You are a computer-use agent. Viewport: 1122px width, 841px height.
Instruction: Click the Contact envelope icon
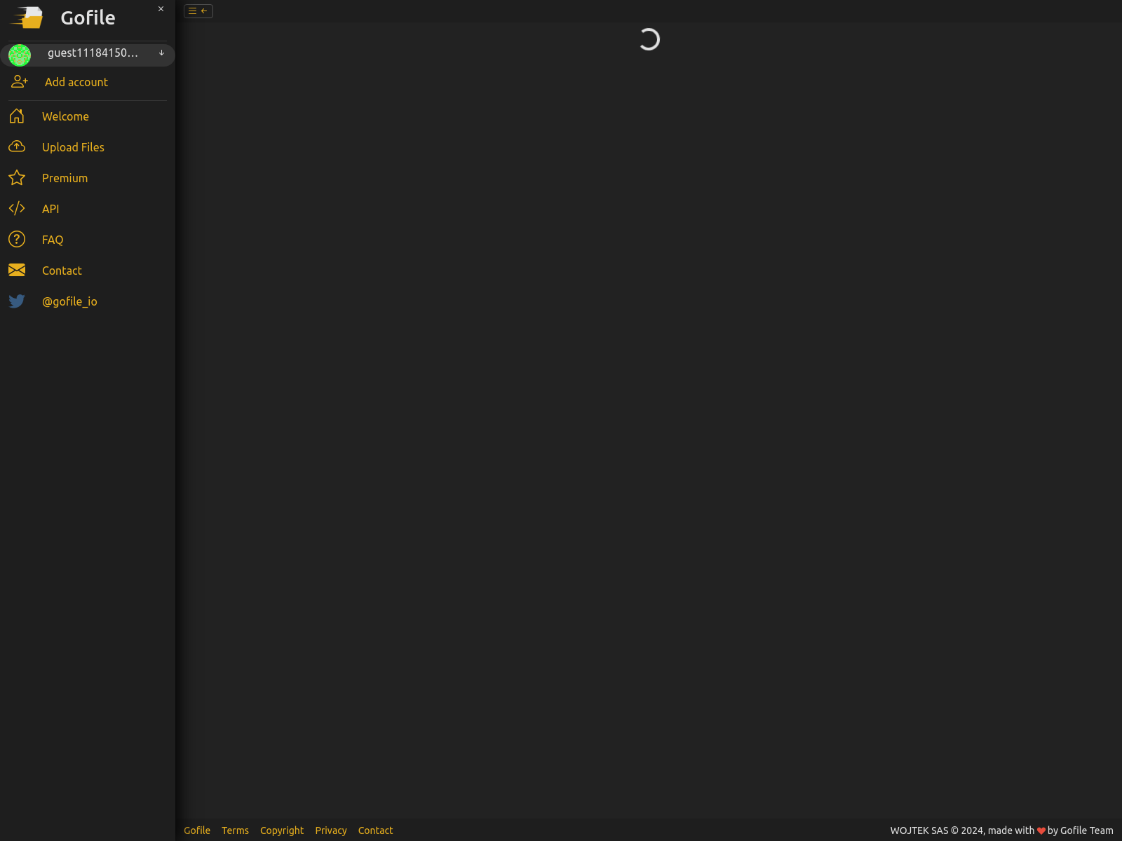tap(17, 270)
